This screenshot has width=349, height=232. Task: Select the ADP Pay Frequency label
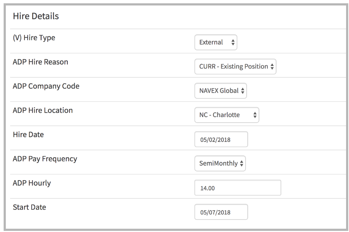pos(46,159)
